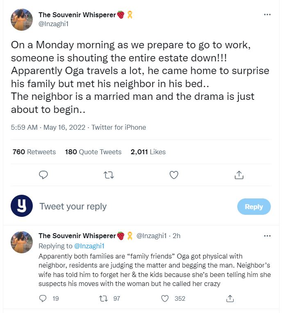
Task: View the 760 Retweets list
Action: 34,152
